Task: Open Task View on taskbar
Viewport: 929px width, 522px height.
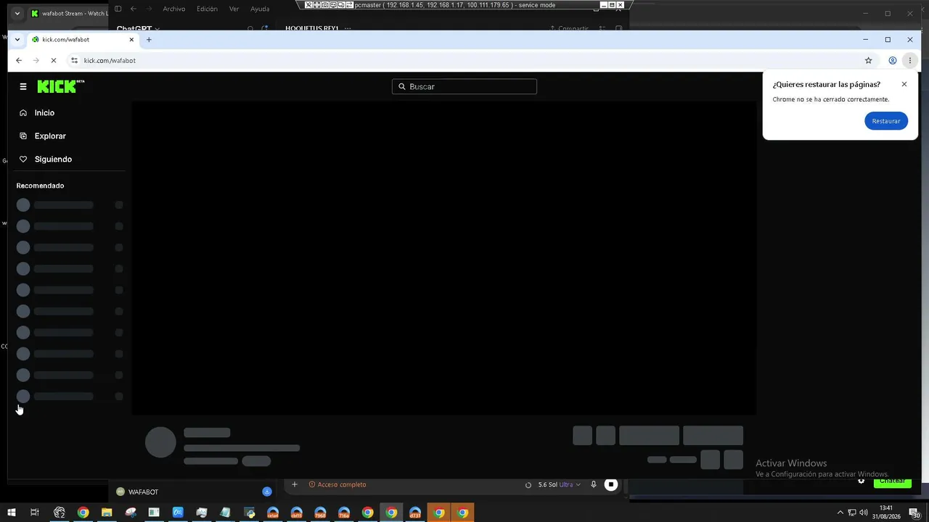Action: pos(35,513)
